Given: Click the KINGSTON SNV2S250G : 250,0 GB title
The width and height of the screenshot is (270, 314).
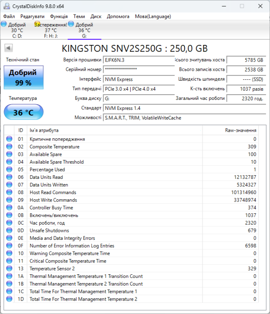Looking at the screenshot, I should coord(135,48).
